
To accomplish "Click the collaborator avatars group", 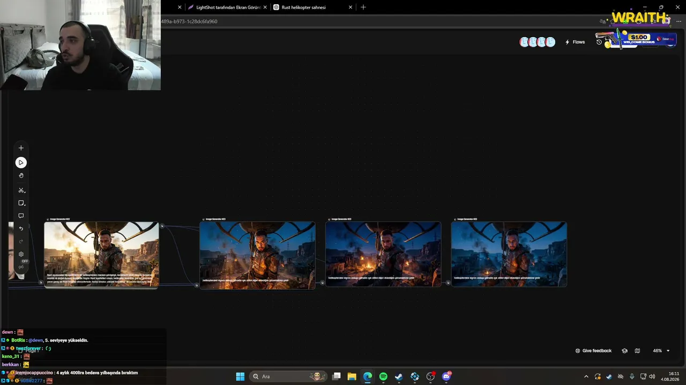I will pyautogui.click(x=537, y=42).
